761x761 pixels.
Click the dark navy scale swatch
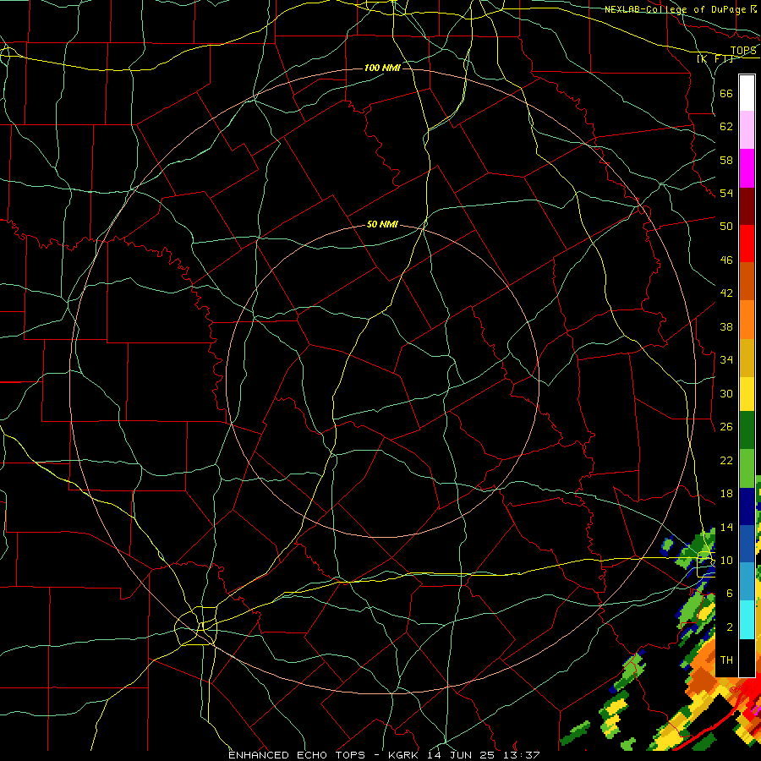click(747, 506)
